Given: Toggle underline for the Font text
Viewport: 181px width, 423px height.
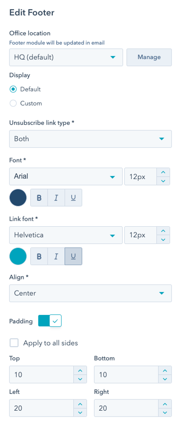Looking at the screenshot, I should point(73,198).
